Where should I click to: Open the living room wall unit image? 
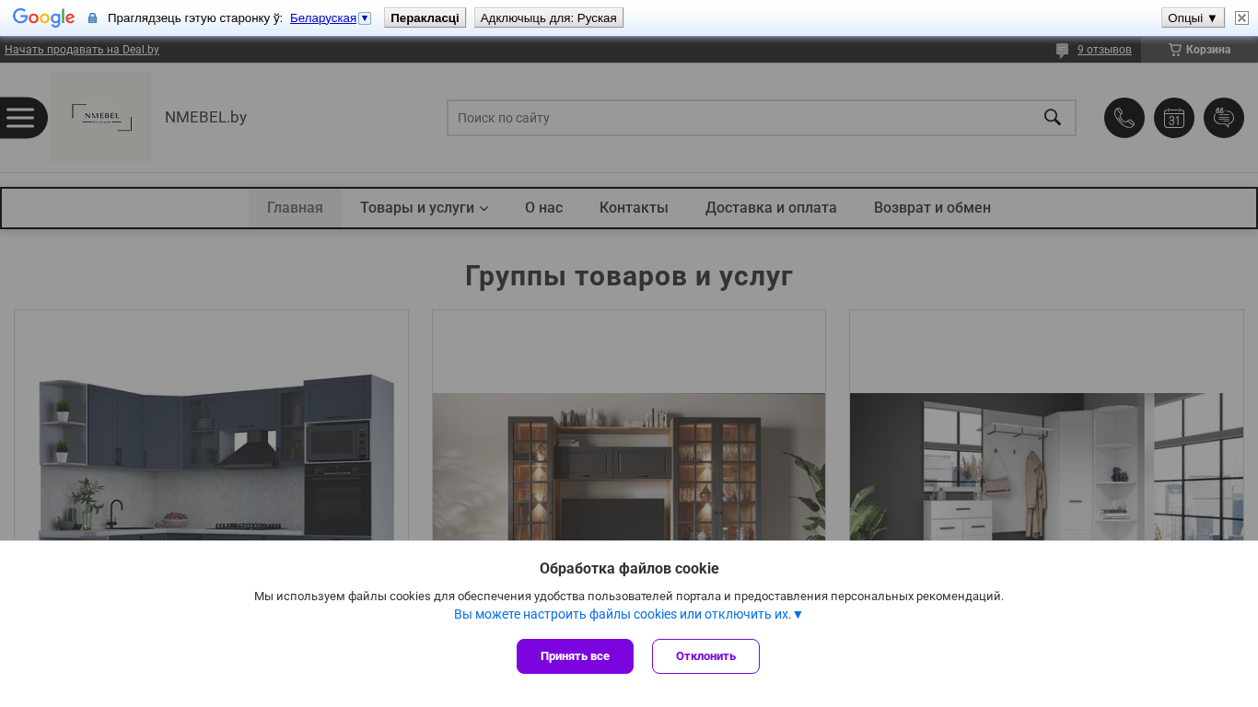(x=629, y=468)
